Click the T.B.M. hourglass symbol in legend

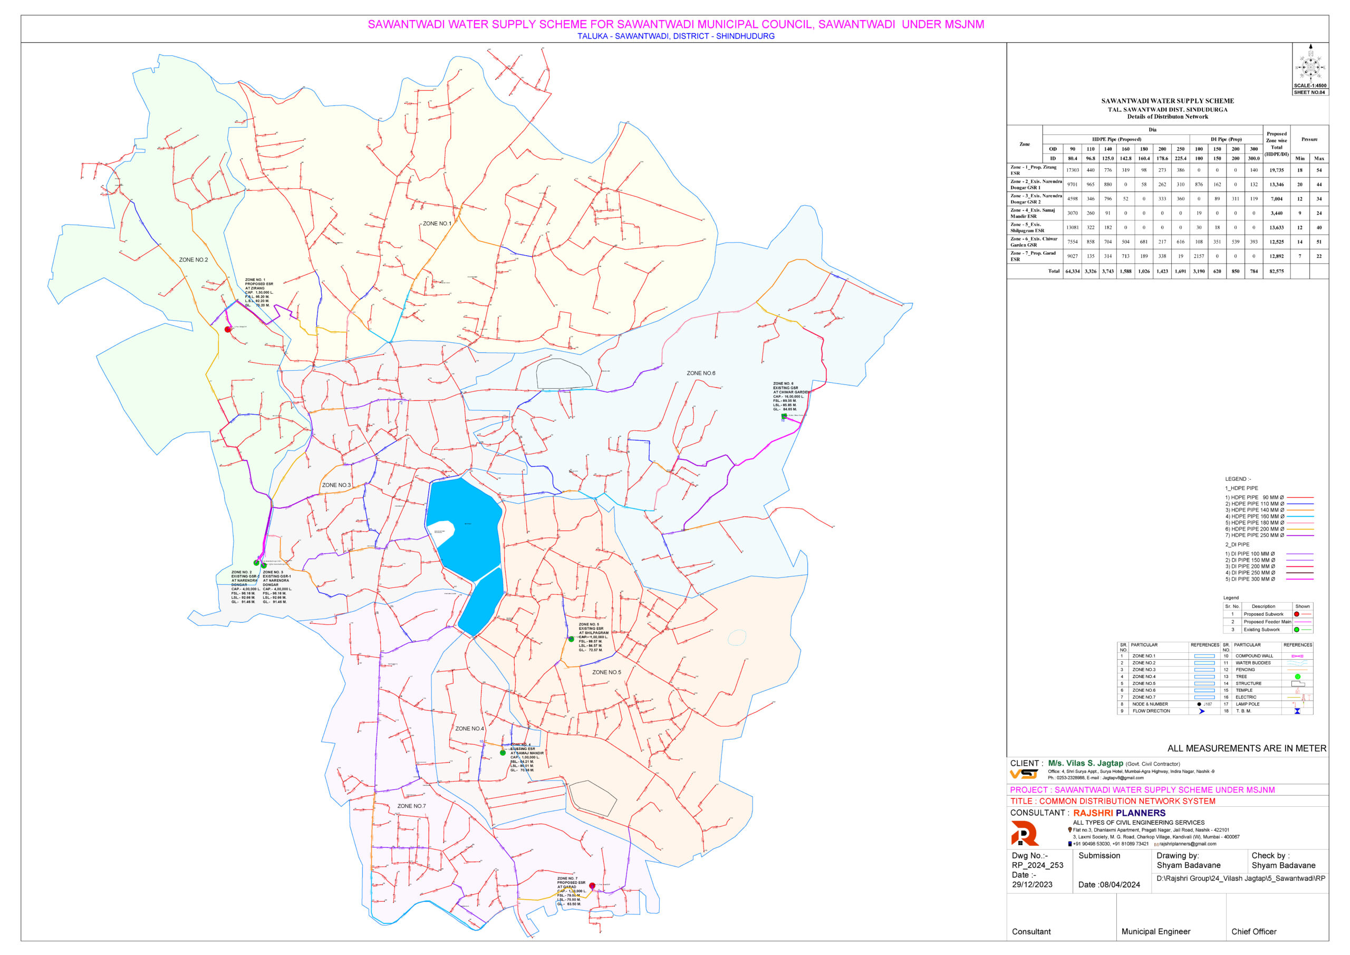coord(1297,711)
